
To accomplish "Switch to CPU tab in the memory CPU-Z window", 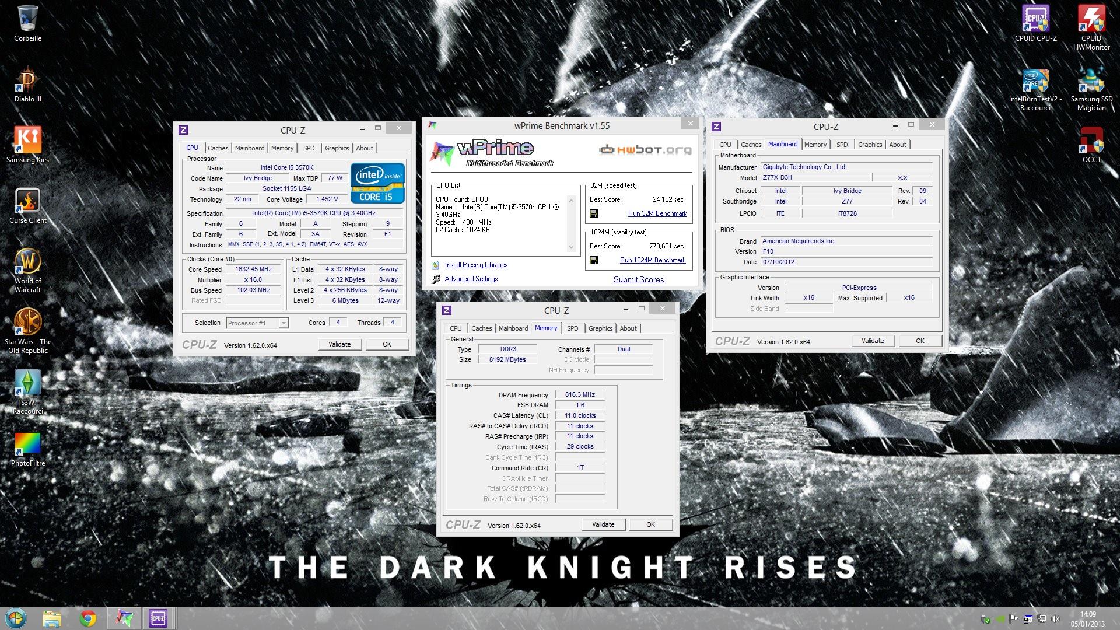I will click(x=456, y=328).
